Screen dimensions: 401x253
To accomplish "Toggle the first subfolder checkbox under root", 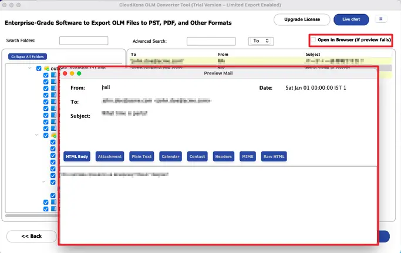I will coord(46,76).
